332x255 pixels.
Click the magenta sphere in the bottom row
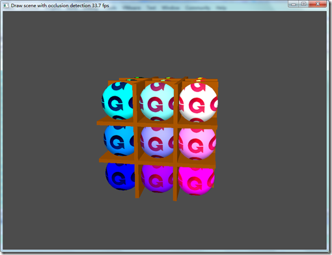196,181
